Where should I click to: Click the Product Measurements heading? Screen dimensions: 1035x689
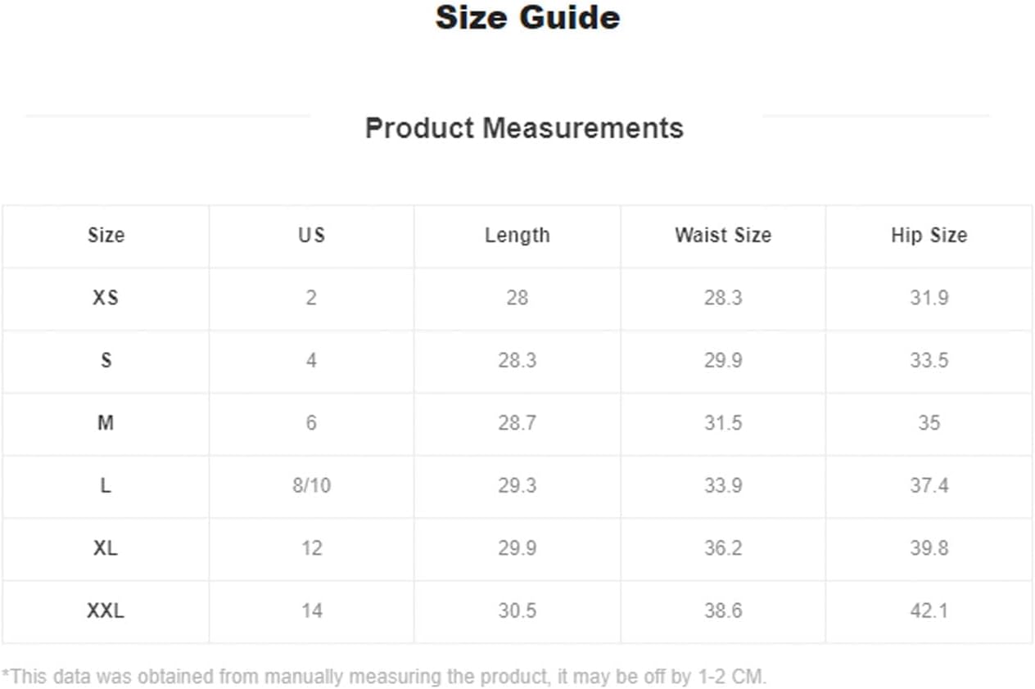pos(524,128)
